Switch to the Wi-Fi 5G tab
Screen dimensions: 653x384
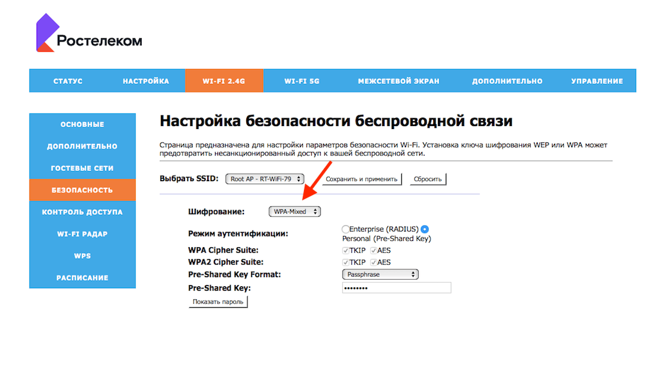point(302,81)
